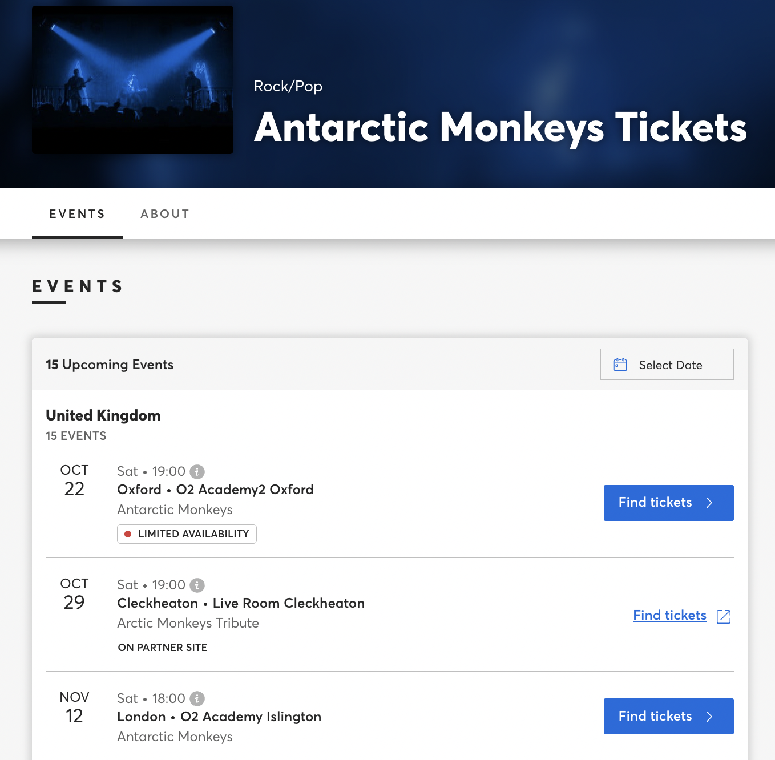
Task: Find tickets for the Oxford show
Action: click(x=668, y=503)
